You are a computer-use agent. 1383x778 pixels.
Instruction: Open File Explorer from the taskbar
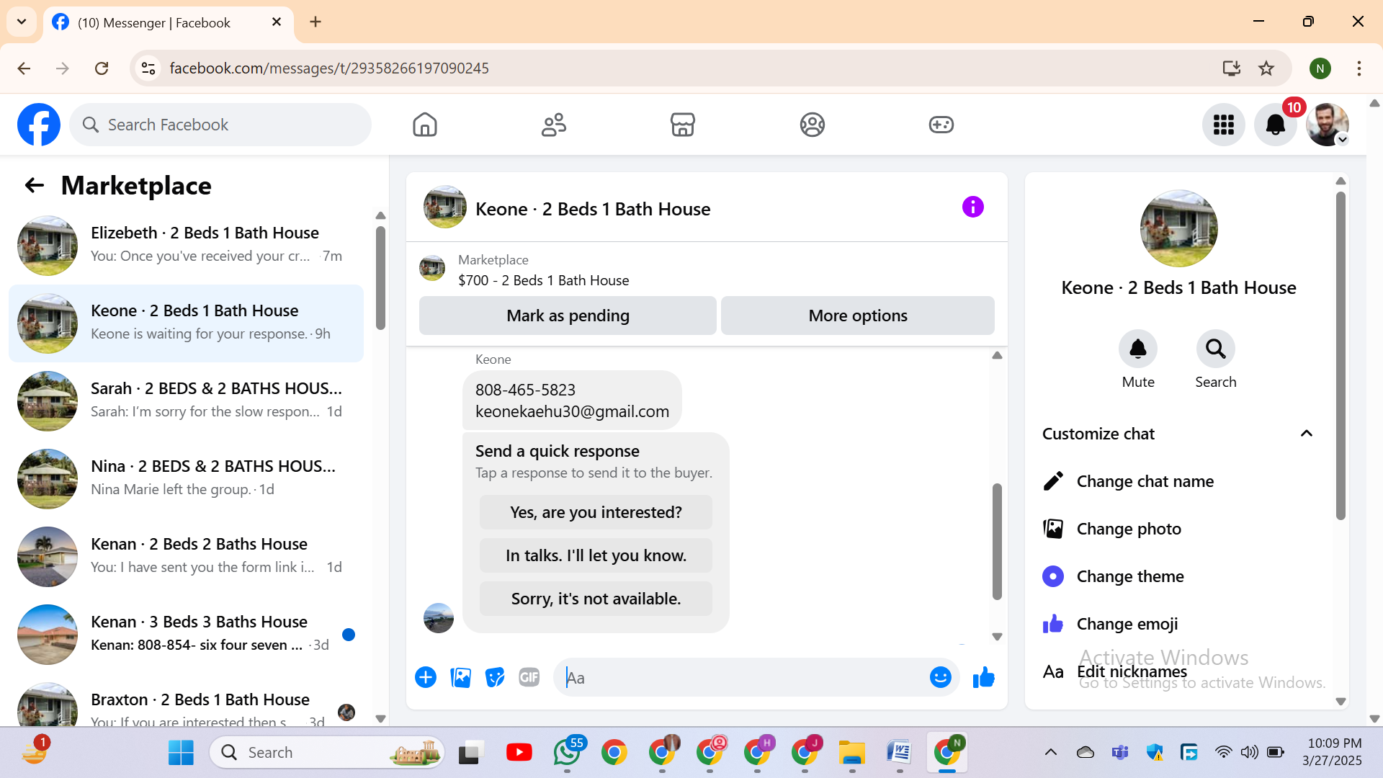tap(852, 753)
